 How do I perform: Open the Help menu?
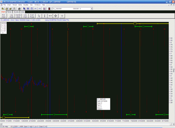tap(43, 5)
